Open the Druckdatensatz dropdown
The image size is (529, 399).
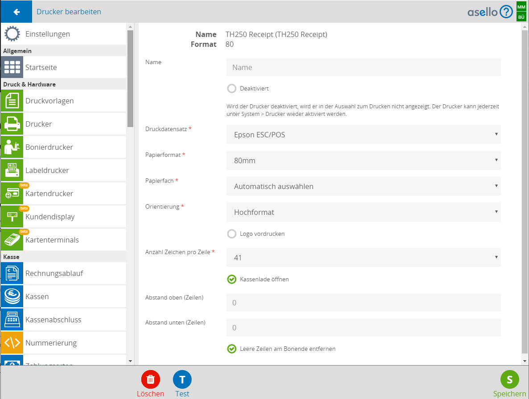pos(363,135)
